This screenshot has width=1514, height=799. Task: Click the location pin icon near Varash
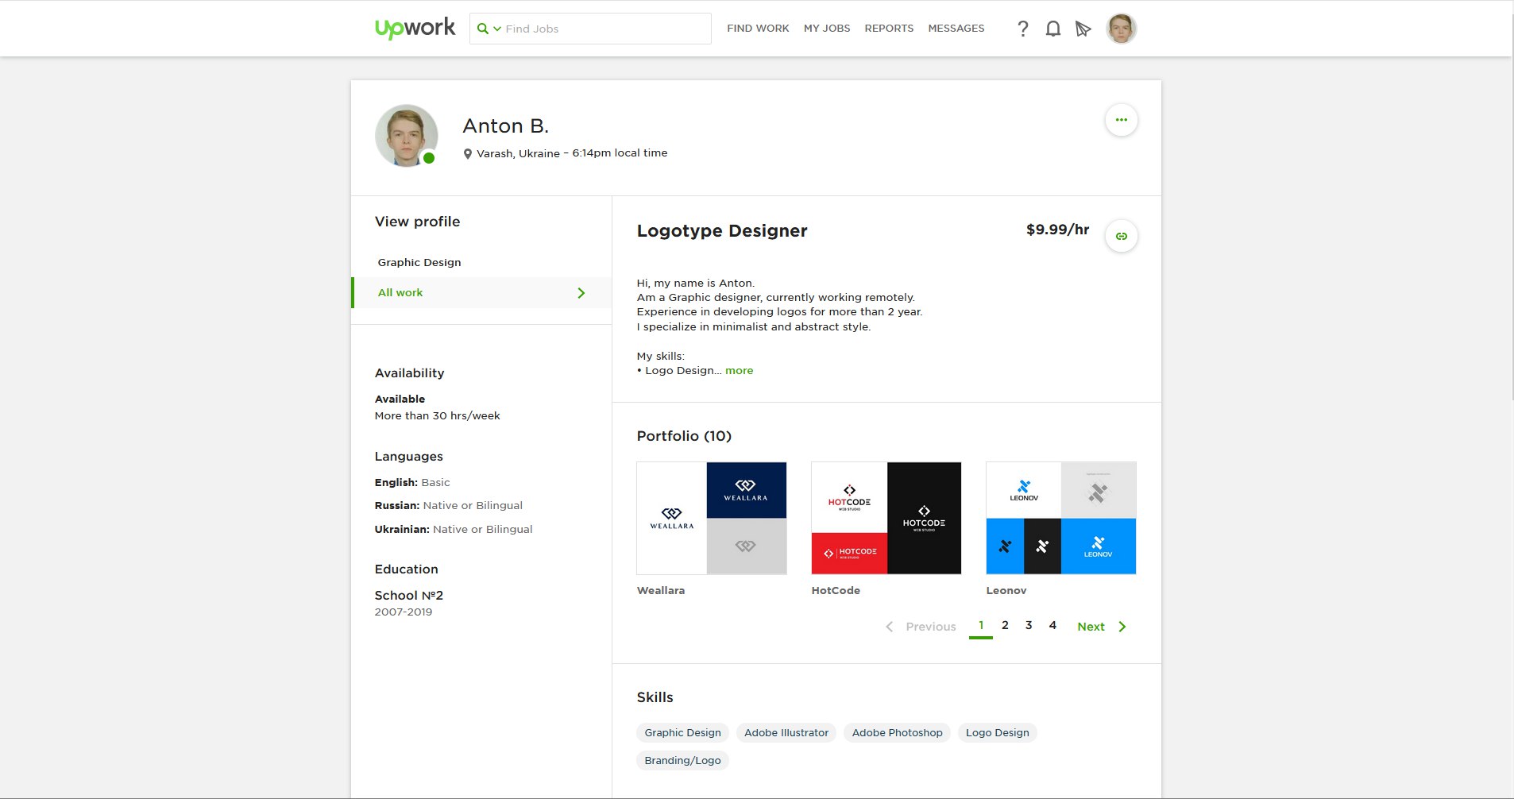pyautogui.click(x=468, y=154)
